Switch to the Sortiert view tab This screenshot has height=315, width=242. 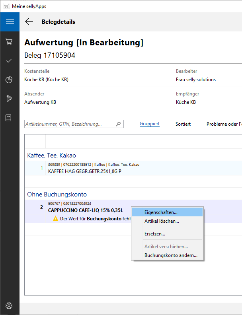tap(183, 124)
